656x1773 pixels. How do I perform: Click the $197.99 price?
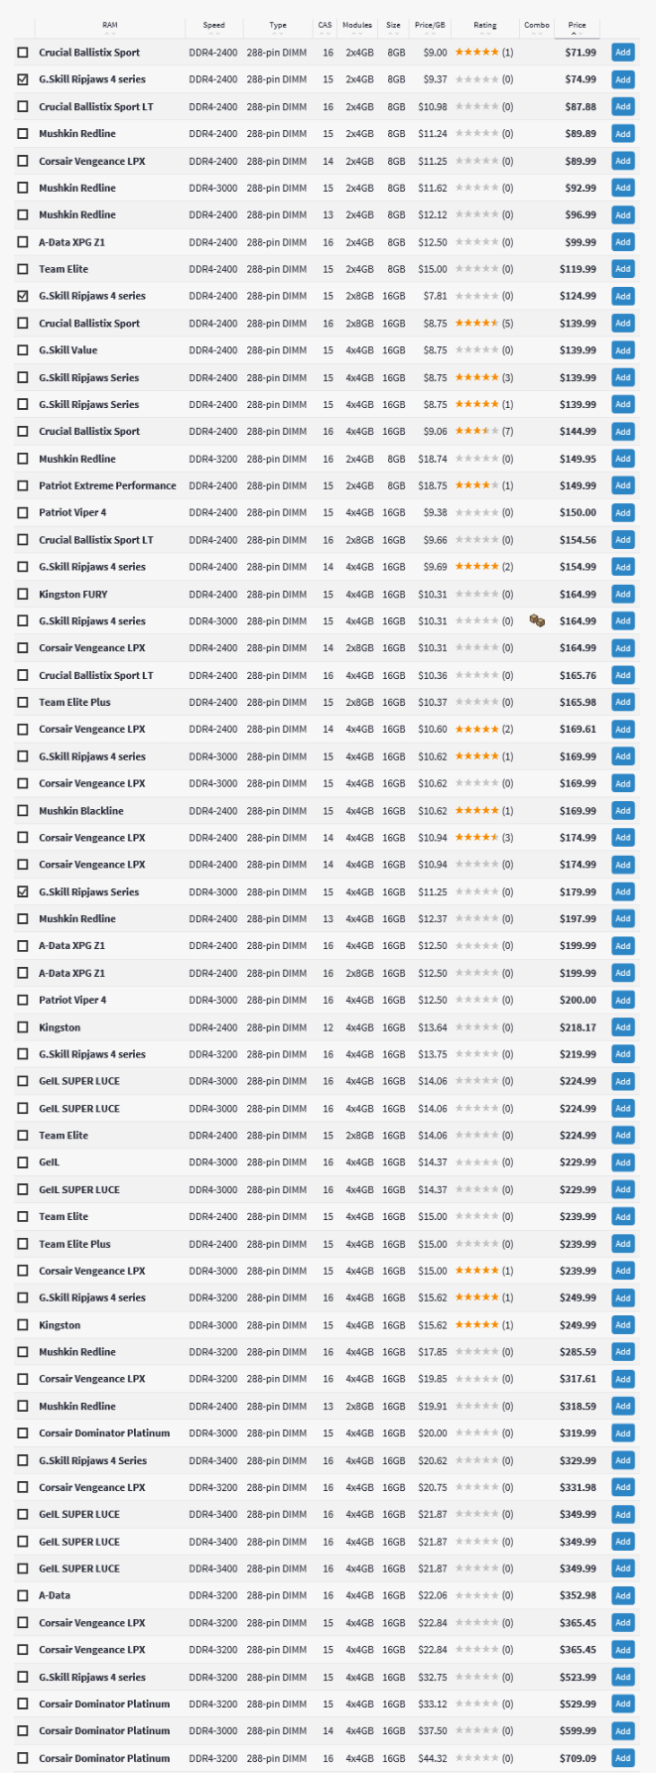click(578, 918)
